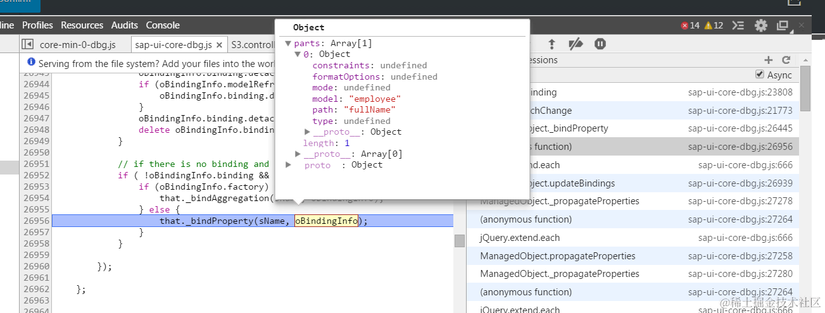The width and height of the screenshot is (825, 313).
Task: Expand __proto__: Array[0] node
Action: pyautogui.click(x=298, y=154)
